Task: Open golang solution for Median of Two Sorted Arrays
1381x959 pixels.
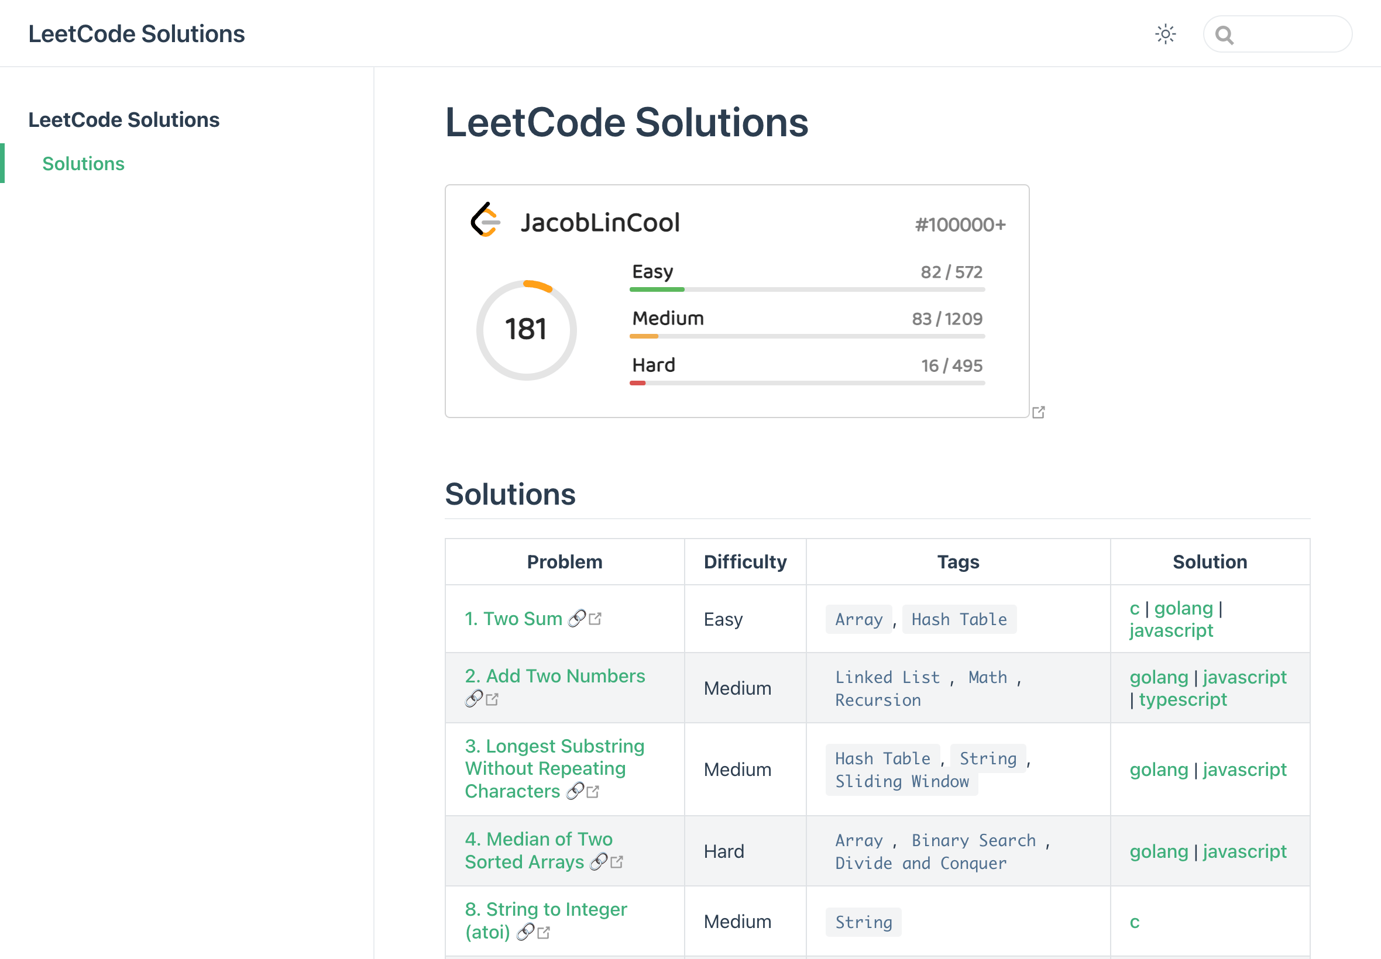Action: [x=1158, y=851]
